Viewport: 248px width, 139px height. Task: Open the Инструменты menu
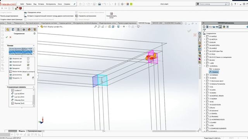point(51,4)
